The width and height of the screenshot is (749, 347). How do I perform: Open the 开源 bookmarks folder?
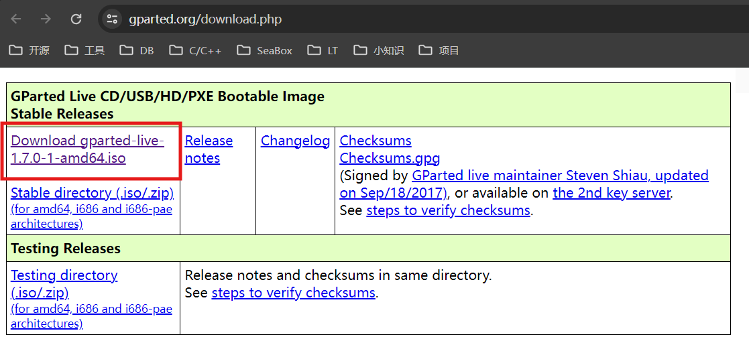[x=30, y=50]
